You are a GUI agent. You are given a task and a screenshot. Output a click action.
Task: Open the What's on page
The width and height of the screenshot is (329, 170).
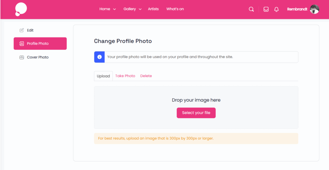click(175, 9)
